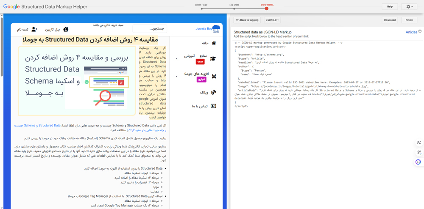This screenshot has height=209, width=424.
Task: Click the red هدیه badge
Action: (201, 62)
